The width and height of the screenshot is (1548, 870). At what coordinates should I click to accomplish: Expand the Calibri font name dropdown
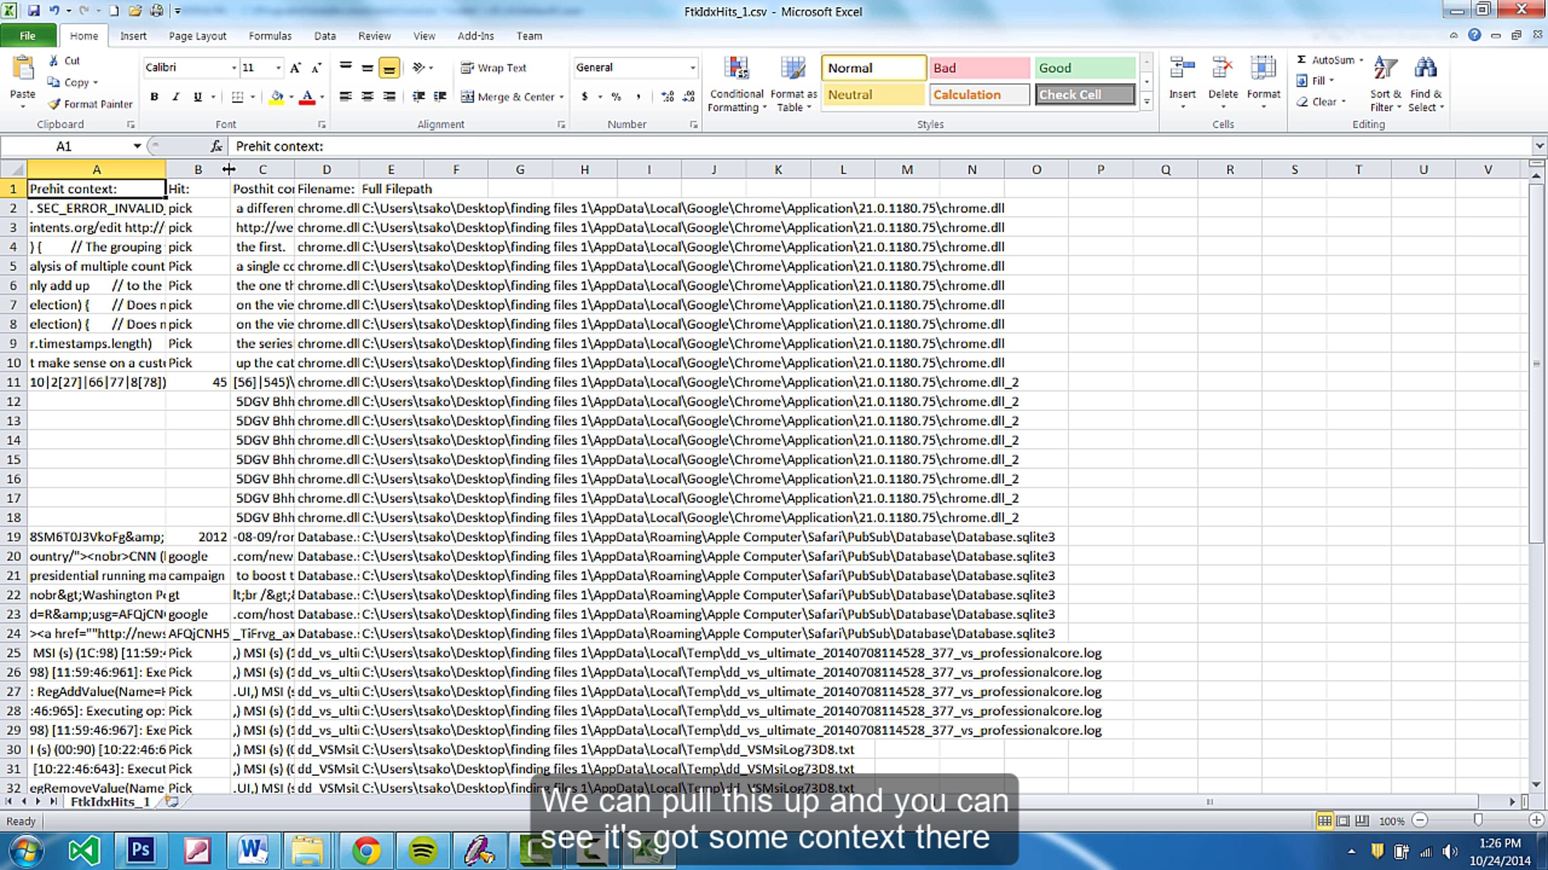tap(233, 68)
